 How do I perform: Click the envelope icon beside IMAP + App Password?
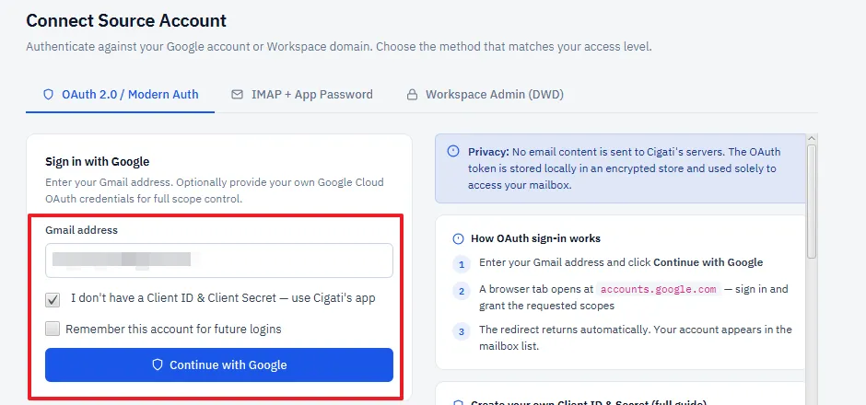click(x=237, y=95)
